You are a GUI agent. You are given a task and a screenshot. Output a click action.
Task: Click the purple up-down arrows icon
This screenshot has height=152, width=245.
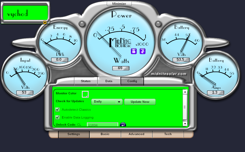pos(143,51)
